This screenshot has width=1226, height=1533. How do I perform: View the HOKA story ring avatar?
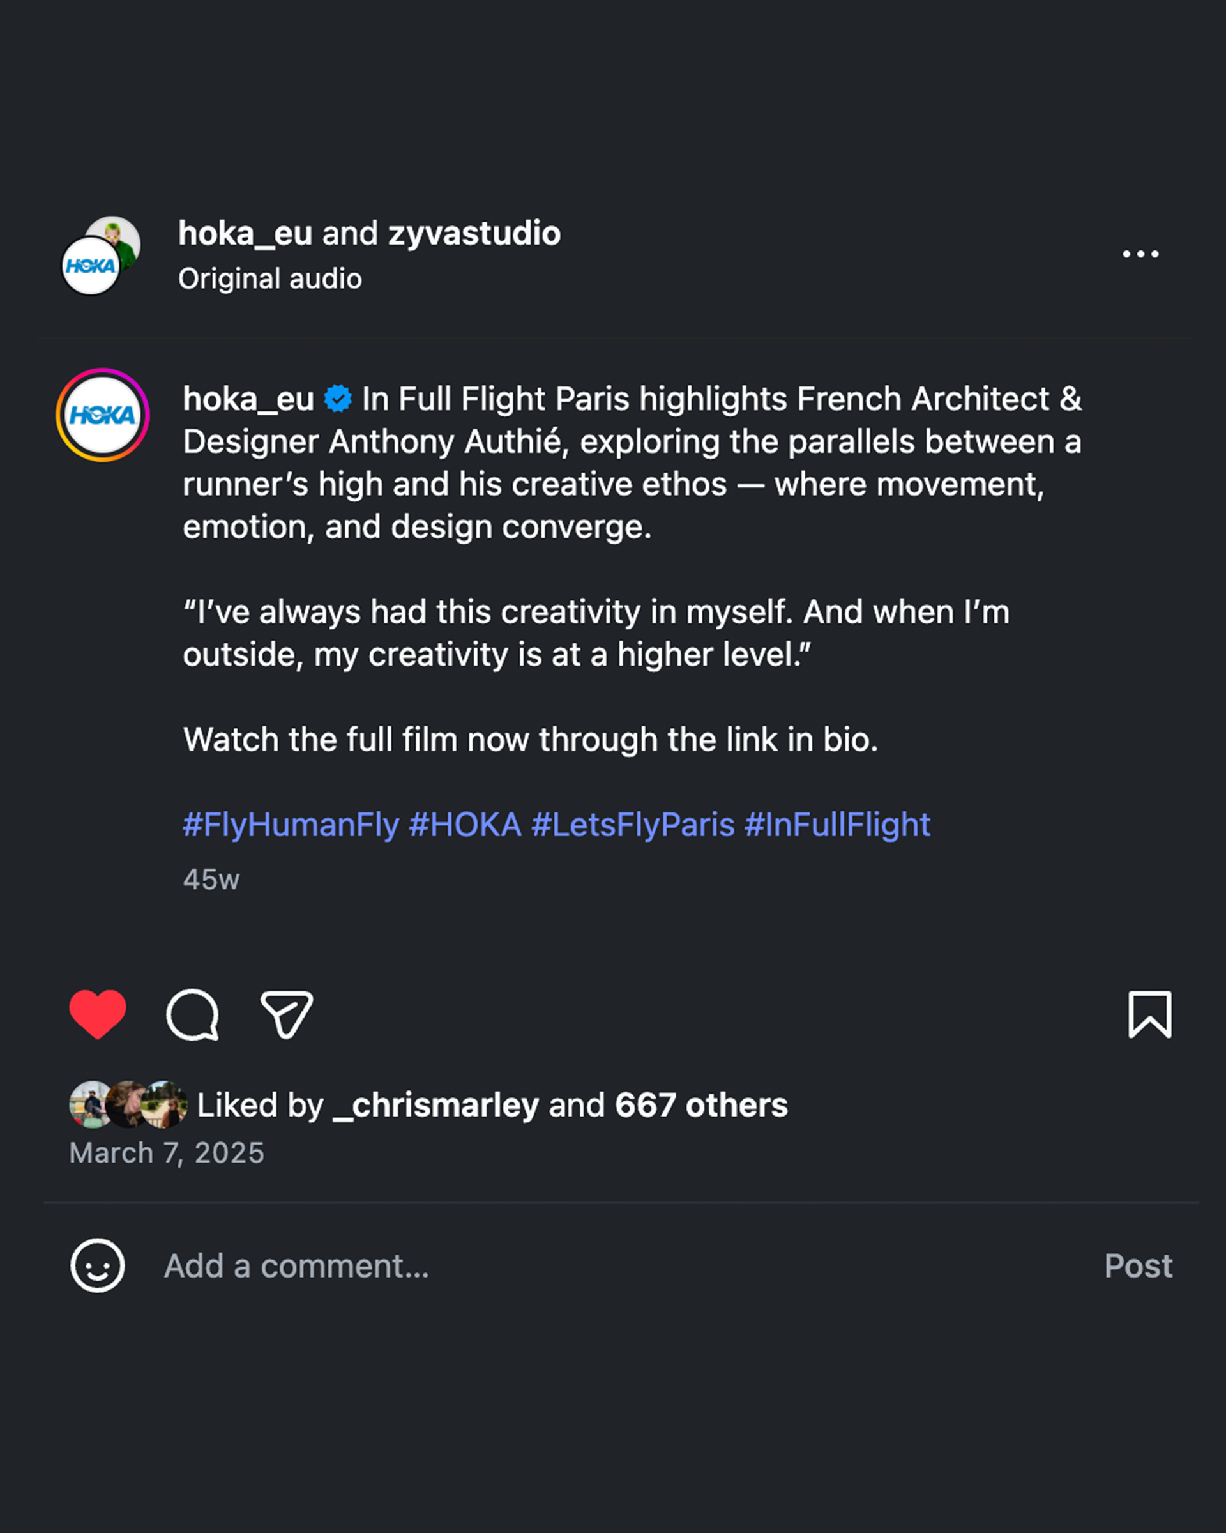pos(102,415)
